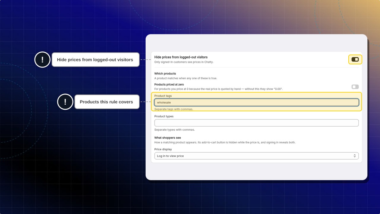The height and width of the screenshot is (214, 380).
Task: Click the 'For products you price at 0' description
Action: [218, 89]
